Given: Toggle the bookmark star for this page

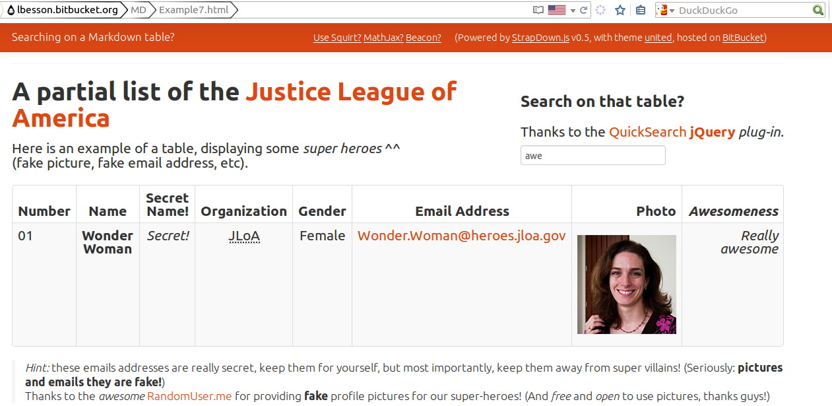Looking at the screenshot, I should 619,10.
